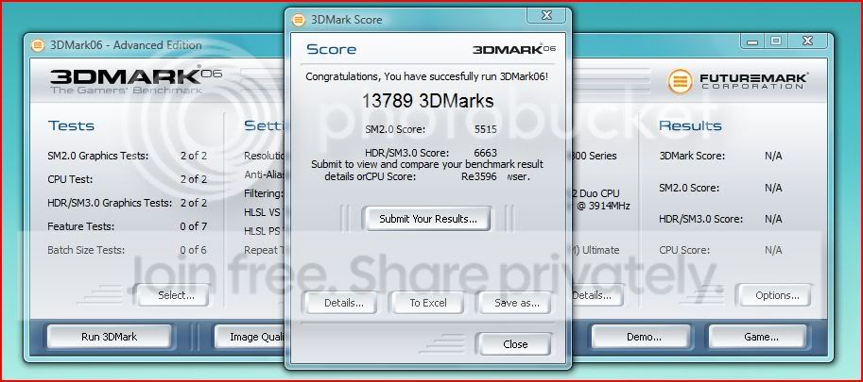Start benchmark with Run 3DMark button
This screenshot has width=863, height=382.
point(109,337)
